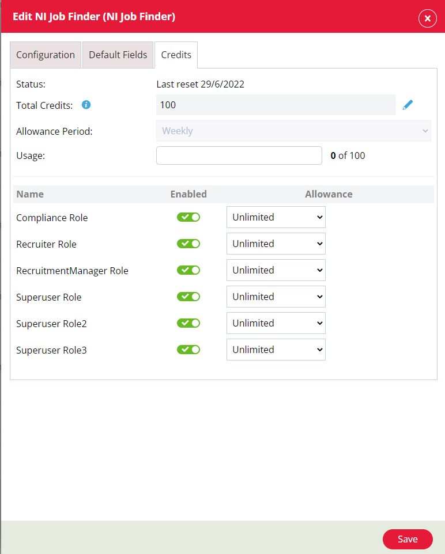This screenshot has height=554, width=445.
Task: Click the Enabled column header
Action: pos(188,194)
